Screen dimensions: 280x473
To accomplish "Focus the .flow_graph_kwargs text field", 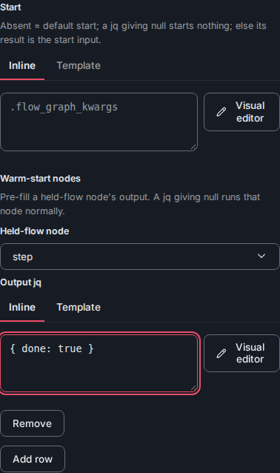I will point(99,122).
